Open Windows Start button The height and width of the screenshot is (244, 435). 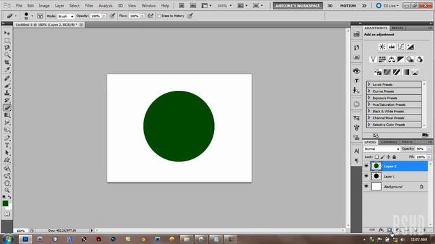[x=7, y=239]
